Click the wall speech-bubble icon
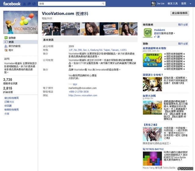This screenshot has width=195, height=171. click(6, 38)
